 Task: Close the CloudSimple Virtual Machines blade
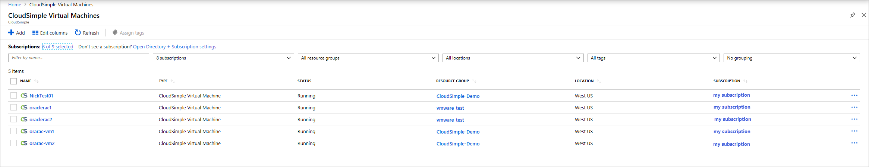(864, 15)
